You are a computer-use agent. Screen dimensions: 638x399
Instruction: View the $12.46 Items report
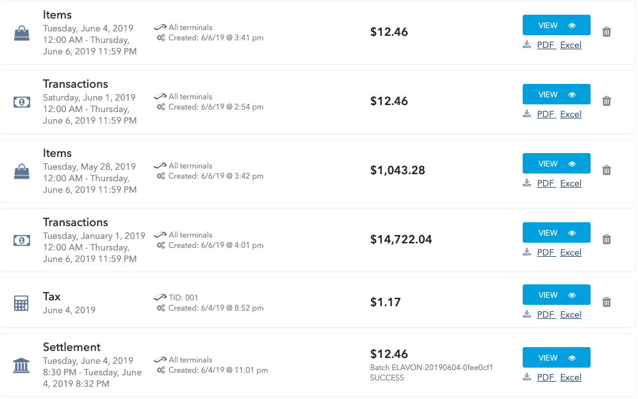pos(556,25)
